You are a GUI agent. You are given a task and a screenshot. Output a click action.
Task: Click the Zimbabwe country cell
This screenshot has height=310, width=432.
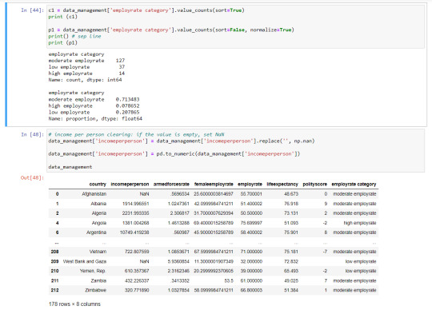pos(96,290)
